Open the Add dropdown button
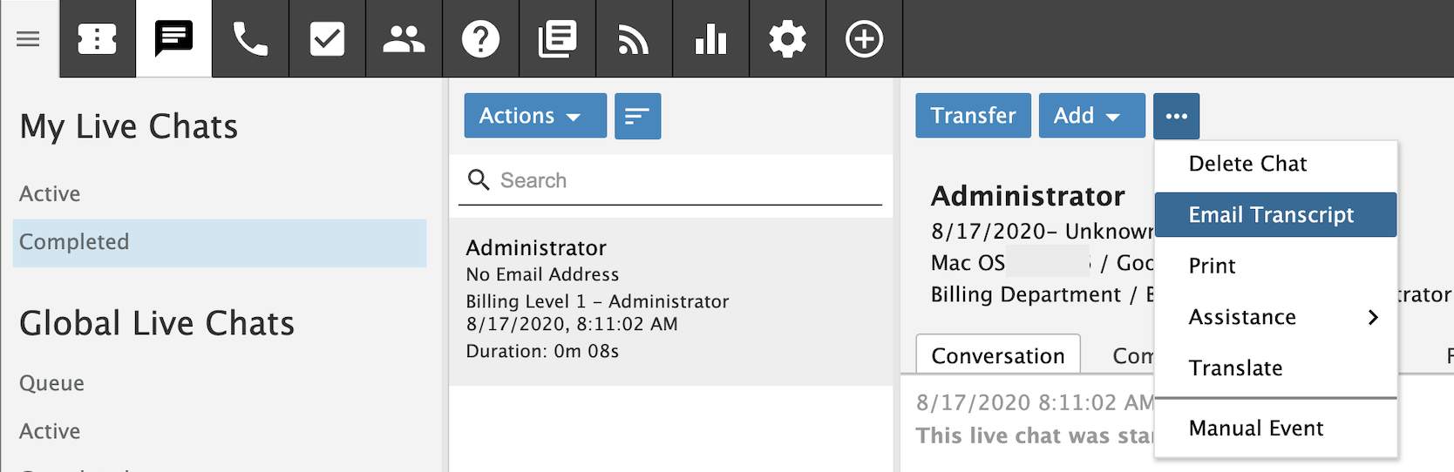The width and height of the screenshot is (1454, 472). tap(1091, 116)
